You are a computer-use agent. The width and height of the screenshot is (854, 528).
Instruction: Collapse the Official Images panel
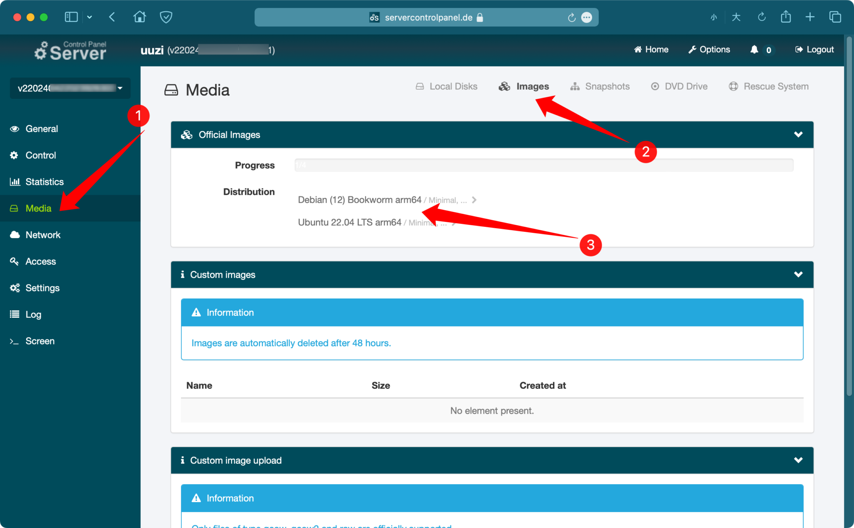click(x=798, y=135)
